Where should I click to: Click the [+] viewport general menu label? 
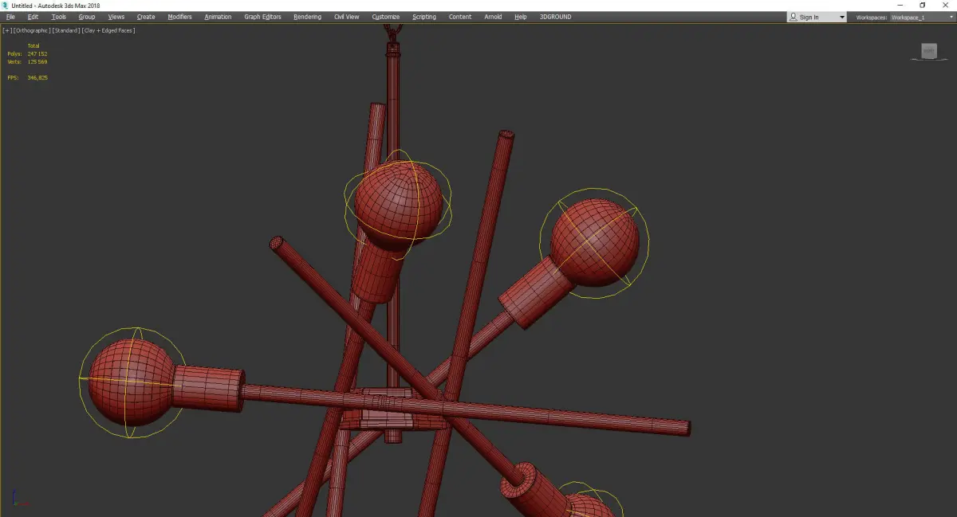7,30
